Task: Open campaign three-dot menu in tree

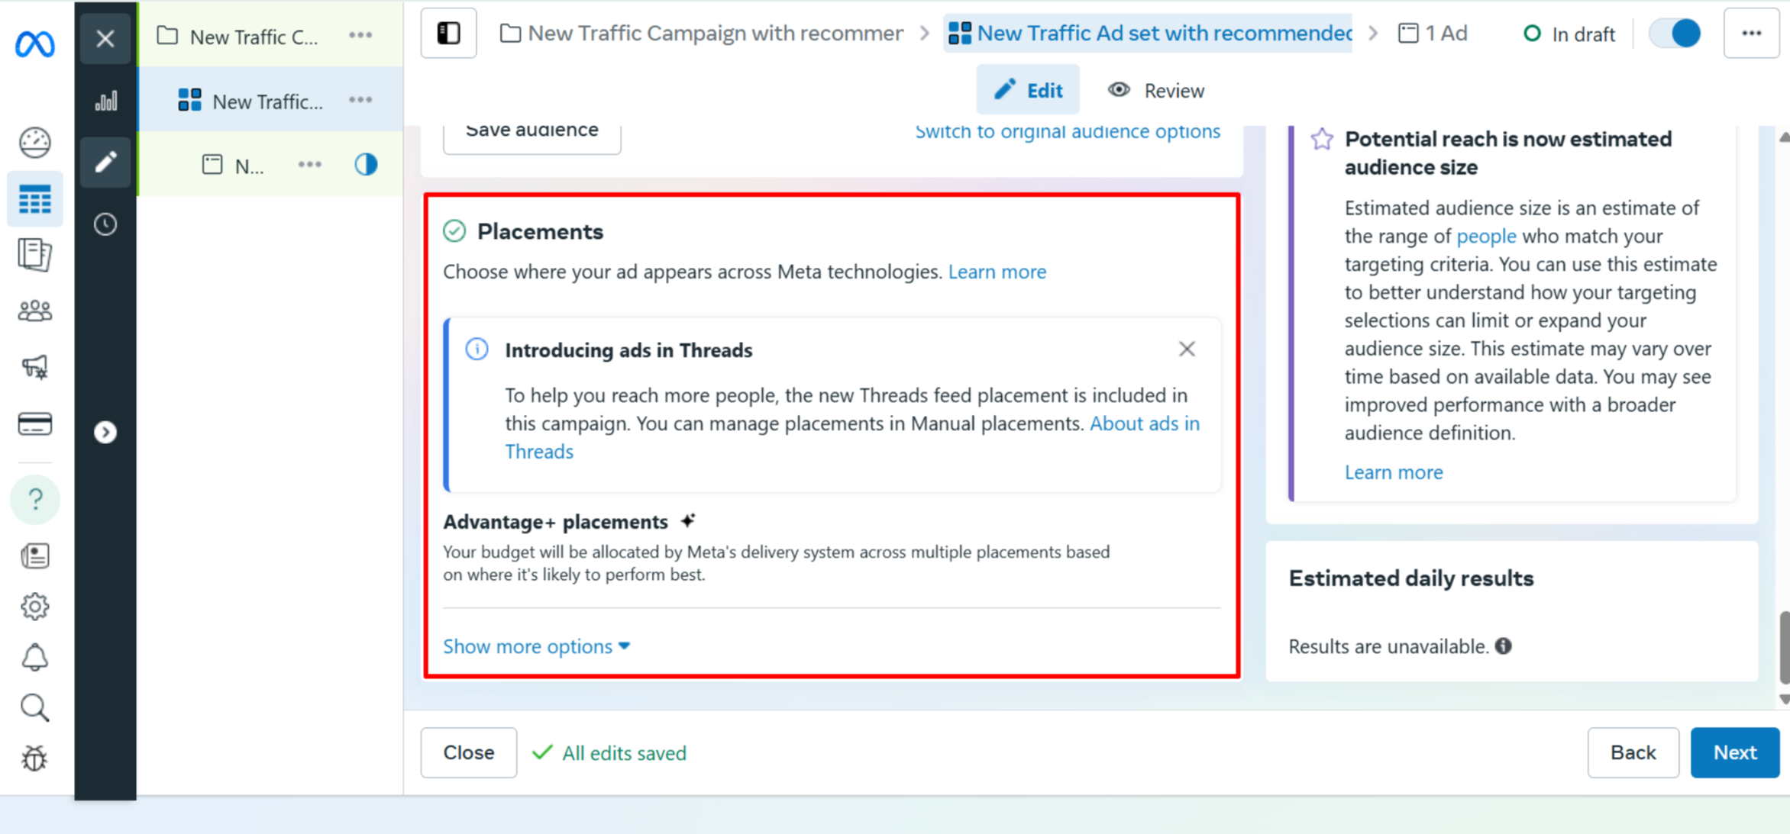Action: click(360, 35)
